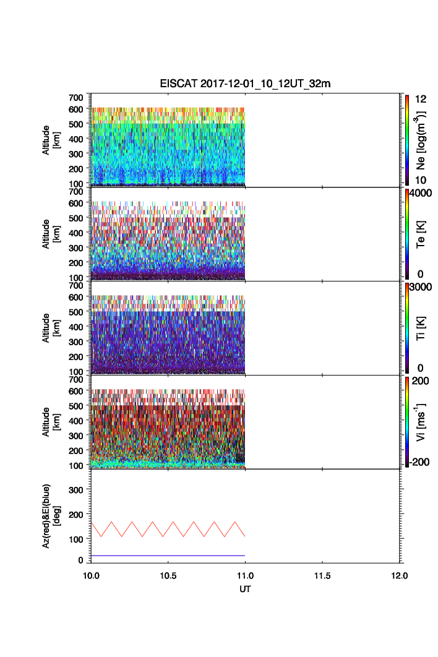Click the plot title EISCAT 2017-12-01_10_12UT_32m
Viewport: 438px width, 657px height.
(245, 84)
